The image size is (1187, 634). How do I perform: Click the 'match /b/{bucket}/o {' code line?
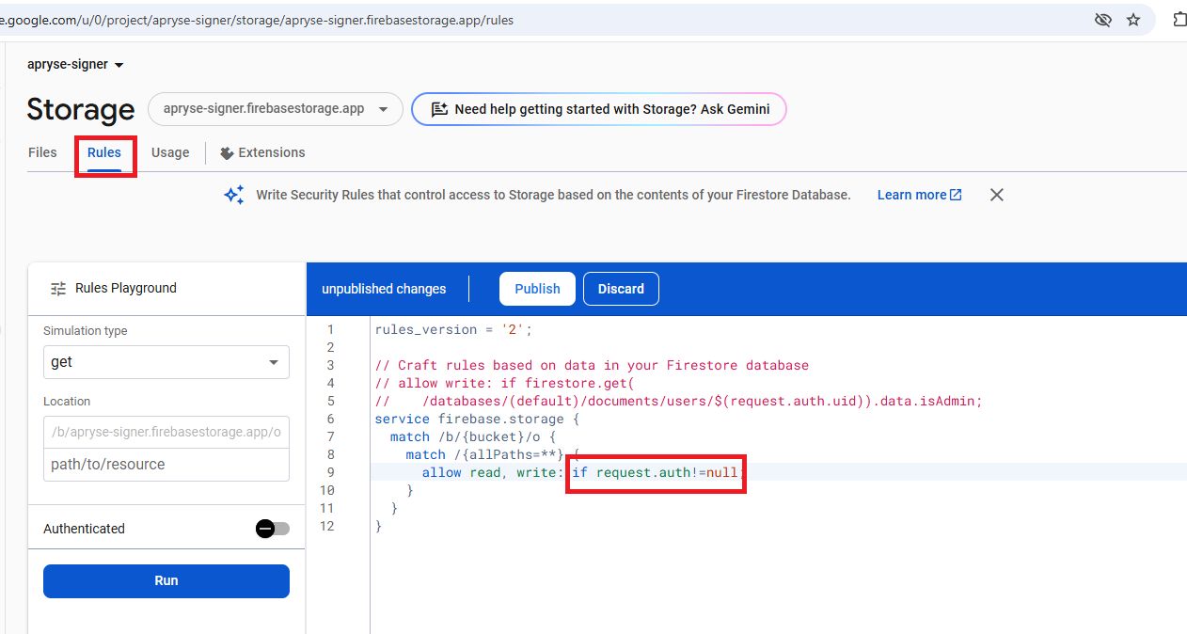[473, 436]
